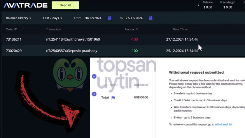Screen dimensions: 245x138
Task: Edit the To date field 27/12/2024
Action: click(137, 18)
